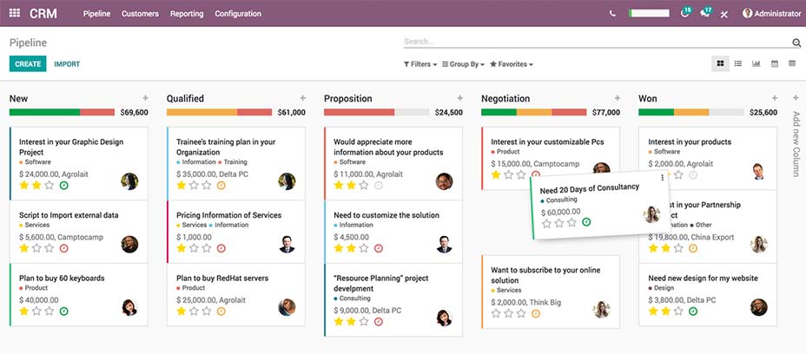Click the CREATE button
Viewport: 806px width, 354px height.
pyautogui.click(x=28, y=63)
